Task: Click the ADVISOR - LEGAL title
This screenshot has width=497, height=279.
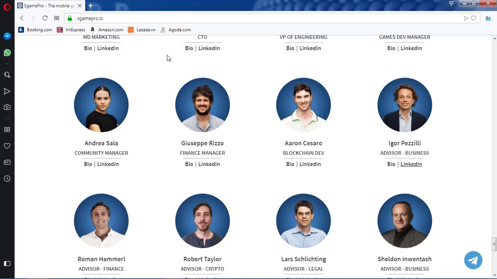Action: (303, 269)
